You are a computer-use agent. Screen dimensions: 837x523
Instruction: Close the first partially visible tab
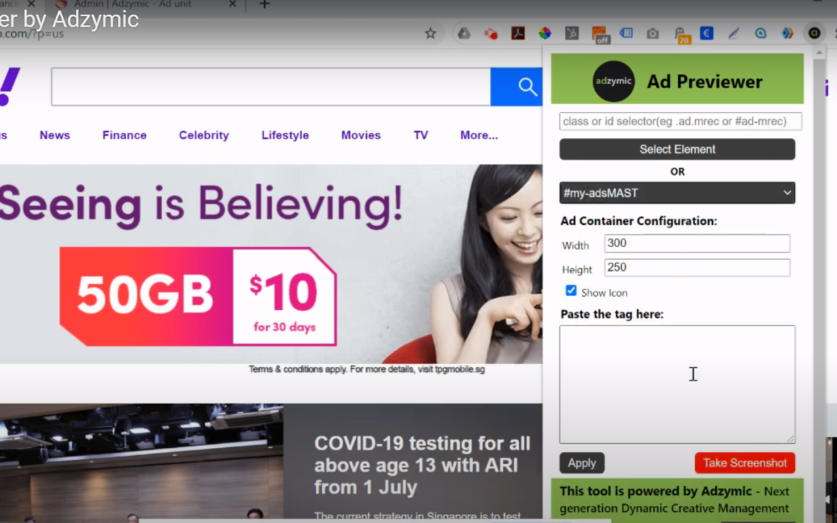point(31,5)
